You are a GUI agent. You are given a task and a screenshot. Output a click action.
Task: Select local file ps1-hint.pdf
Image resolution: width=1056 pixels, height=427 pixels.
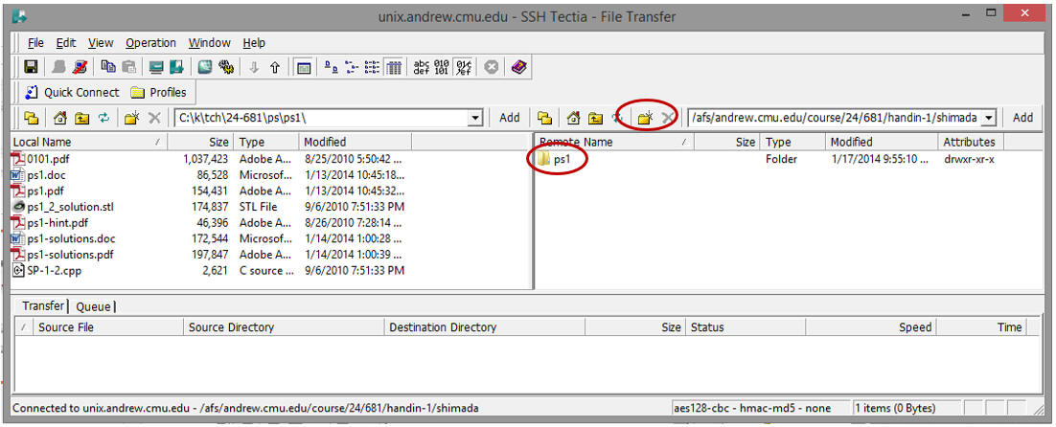(x=50, y=222)
